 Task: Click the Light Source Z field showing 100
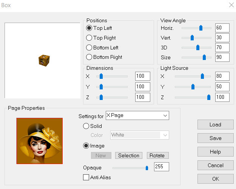pos(222,97)
